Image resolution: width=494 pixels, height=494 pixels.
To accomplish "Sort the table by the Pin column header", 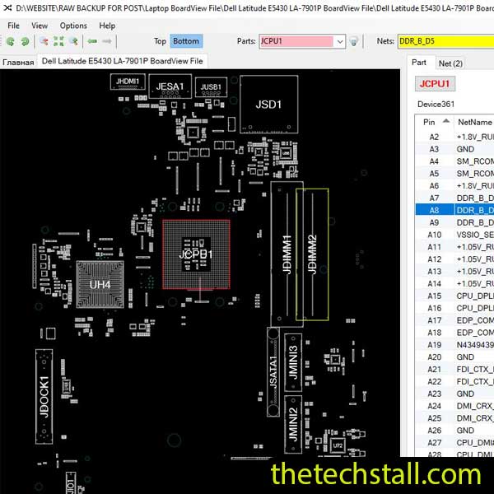I will click(x=434, y=122).
